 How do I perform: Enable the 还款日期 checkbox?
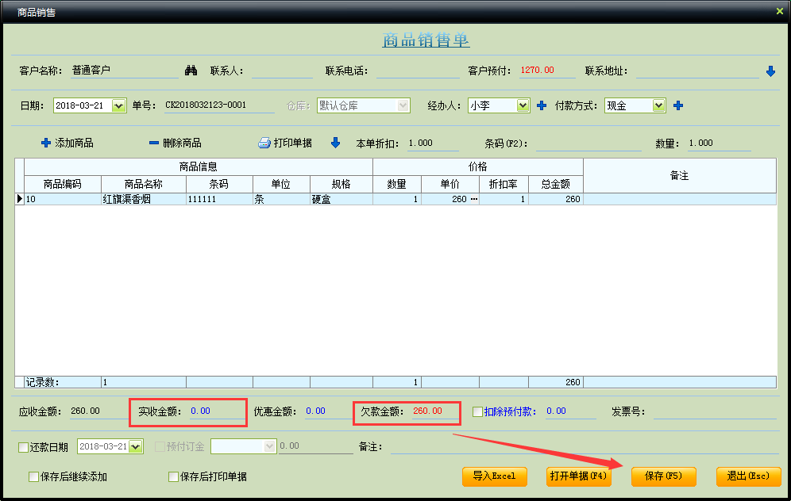click(x=23, y=447)
